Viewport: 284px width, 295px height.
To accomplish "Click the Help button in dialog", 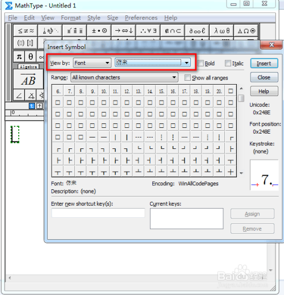I will [x=264, y=91].
